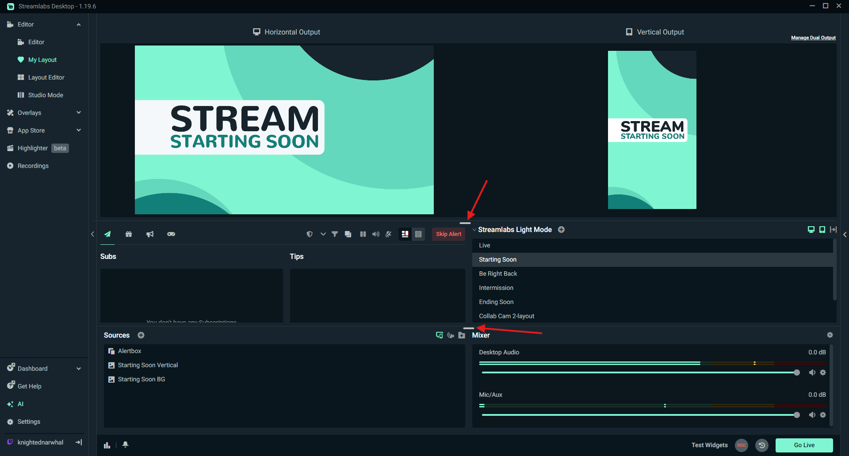The image size is (849, 456).
Task: Open the alert filter icon
Action: pyautogui.click(x=335, y=234)
